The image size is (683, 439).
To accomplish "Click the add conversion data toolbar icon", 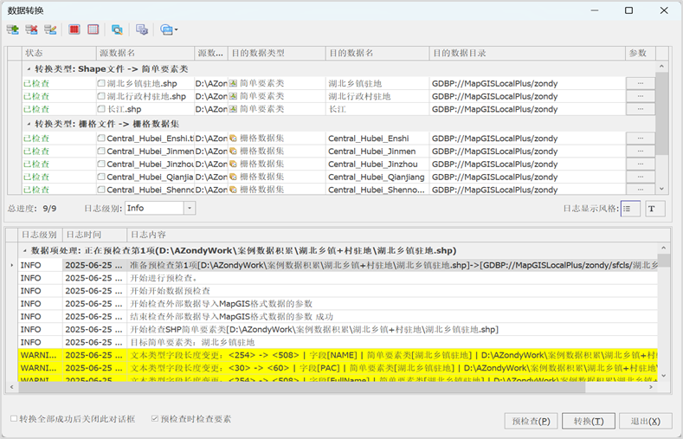I will [13, 29].
